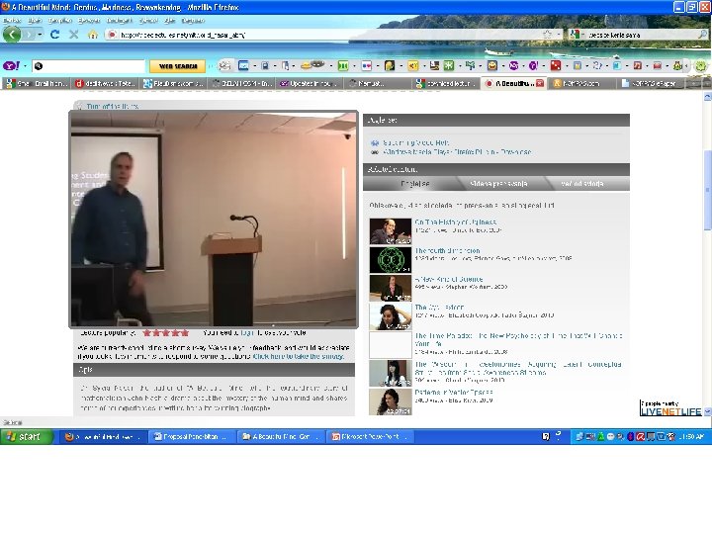Open Patterns in Vector Spaces lecture link

click(x=454, y=393)
